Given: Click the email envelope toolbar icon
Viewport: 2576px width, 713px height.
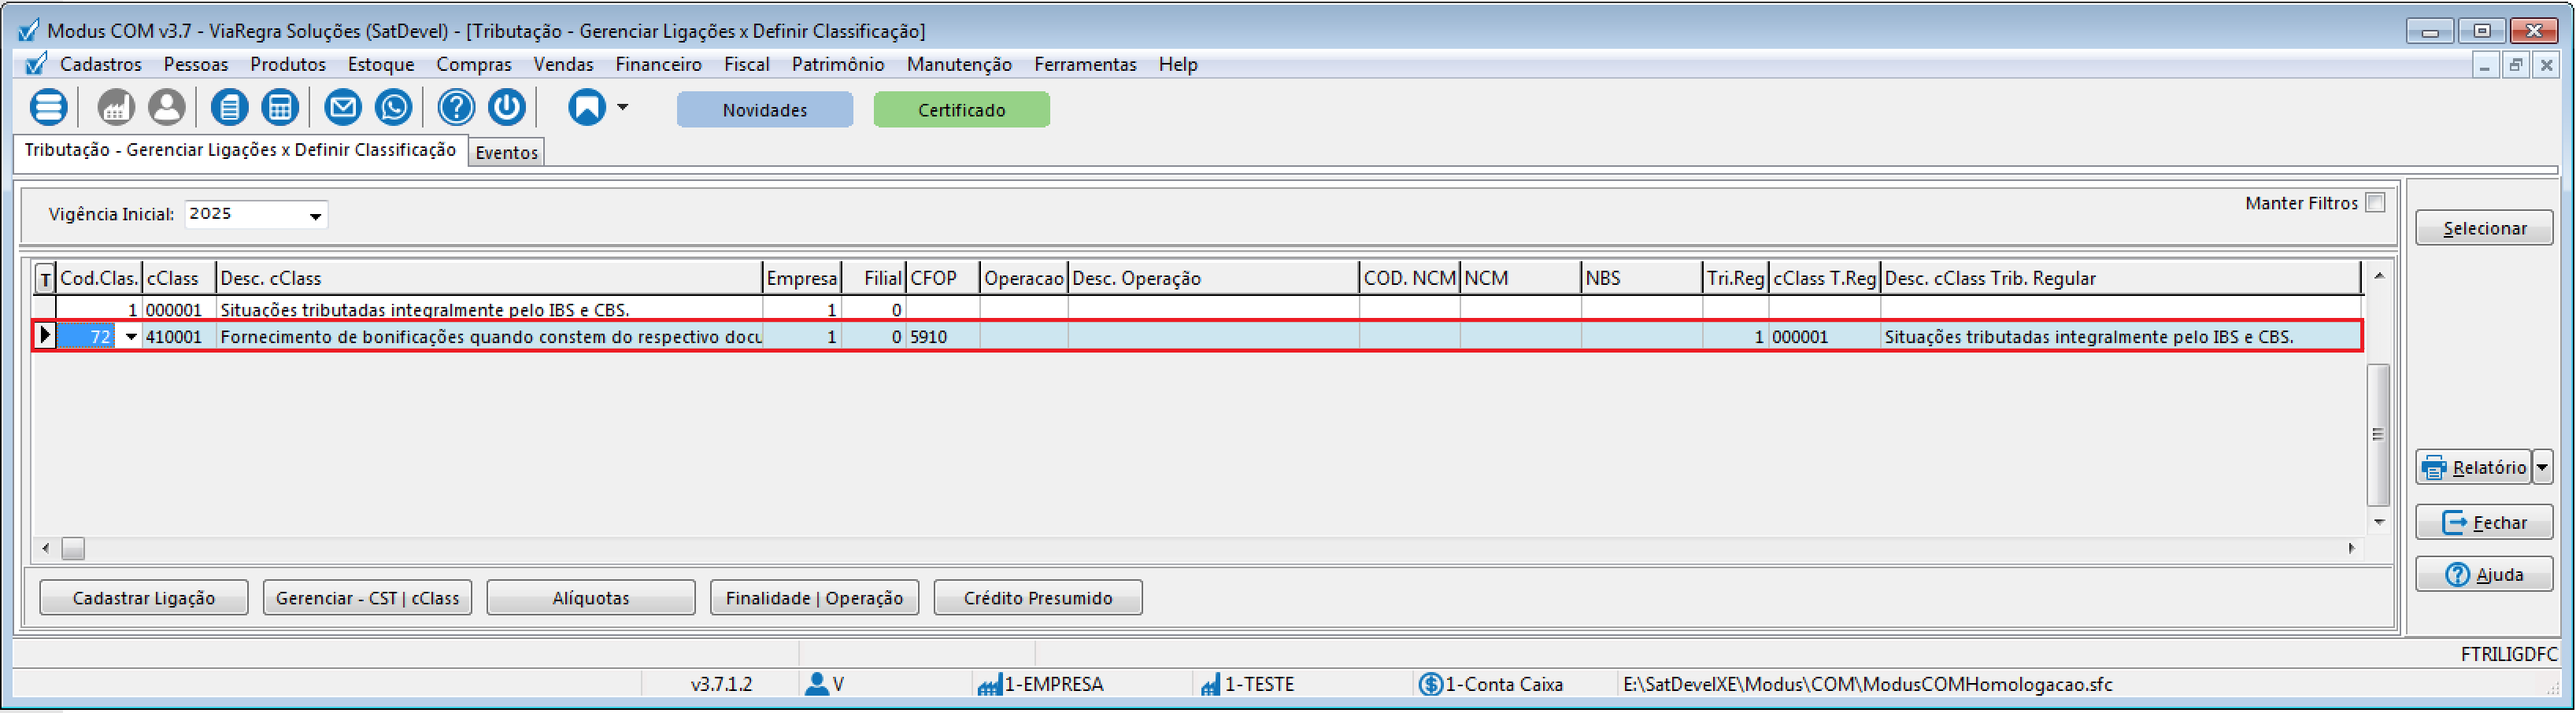Looking at the screenshot, I should (343, 107).
